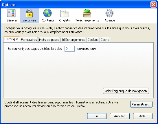Click the days-to-remember history input field
The image size is (158, 124).
click(x=69, y=49)
